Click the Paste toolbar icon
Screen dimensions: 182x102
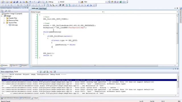pos(26,2)
